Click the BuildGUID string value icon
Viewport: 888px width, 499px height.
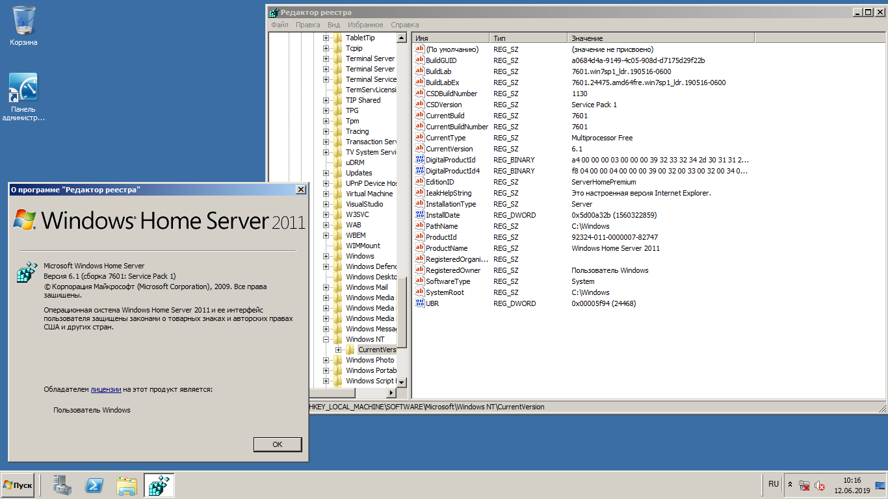pos(419,60)
